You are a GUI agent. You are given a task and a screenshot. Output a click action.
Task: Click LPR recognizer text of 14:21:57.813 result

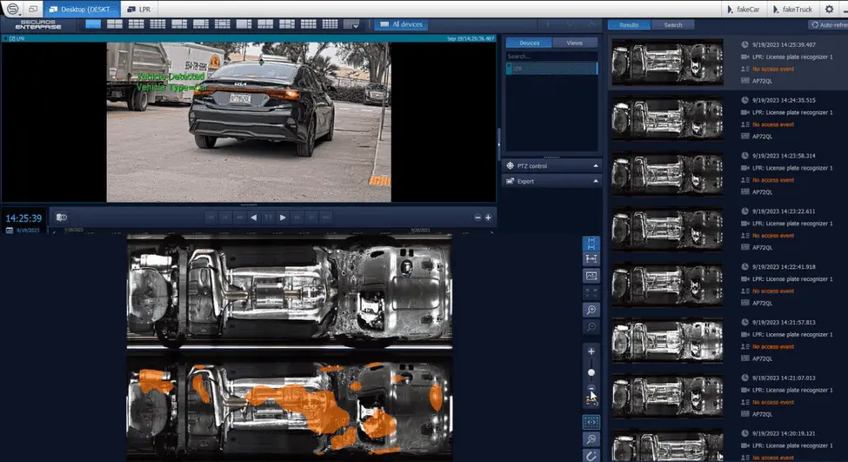(x=792, y=334)
